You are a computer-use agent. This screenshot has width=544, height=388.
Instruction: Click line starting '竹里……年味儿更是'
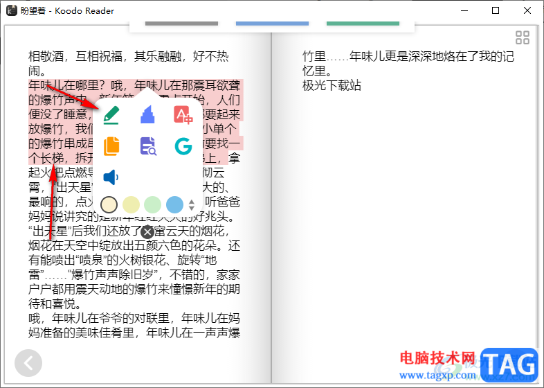click(408, 56)
